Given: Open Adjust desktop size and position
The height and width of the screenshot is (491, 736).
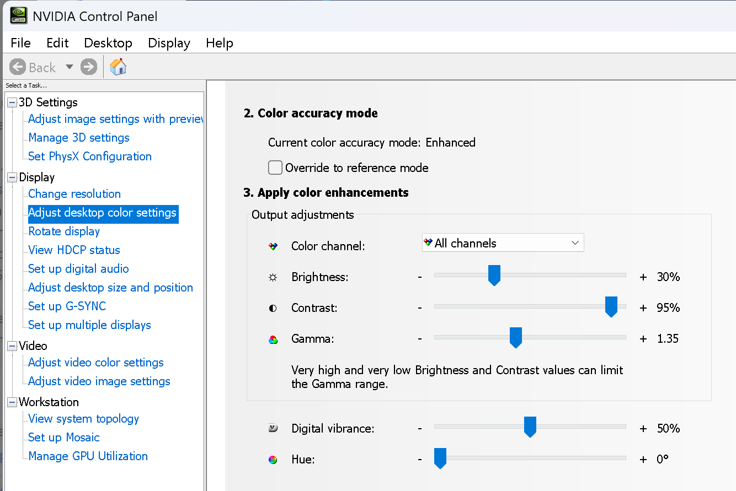Looking at the screenshot, I should [x=110, y=288].
